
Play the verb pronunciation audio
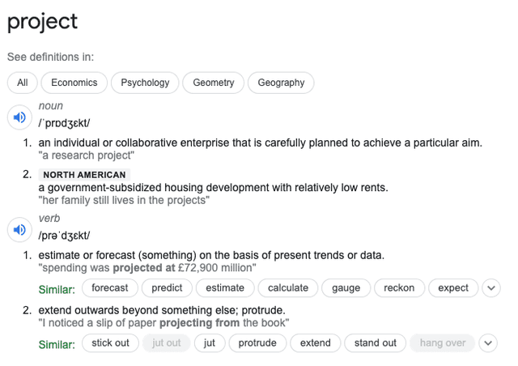pyautogui.click(x=19, y=230)
